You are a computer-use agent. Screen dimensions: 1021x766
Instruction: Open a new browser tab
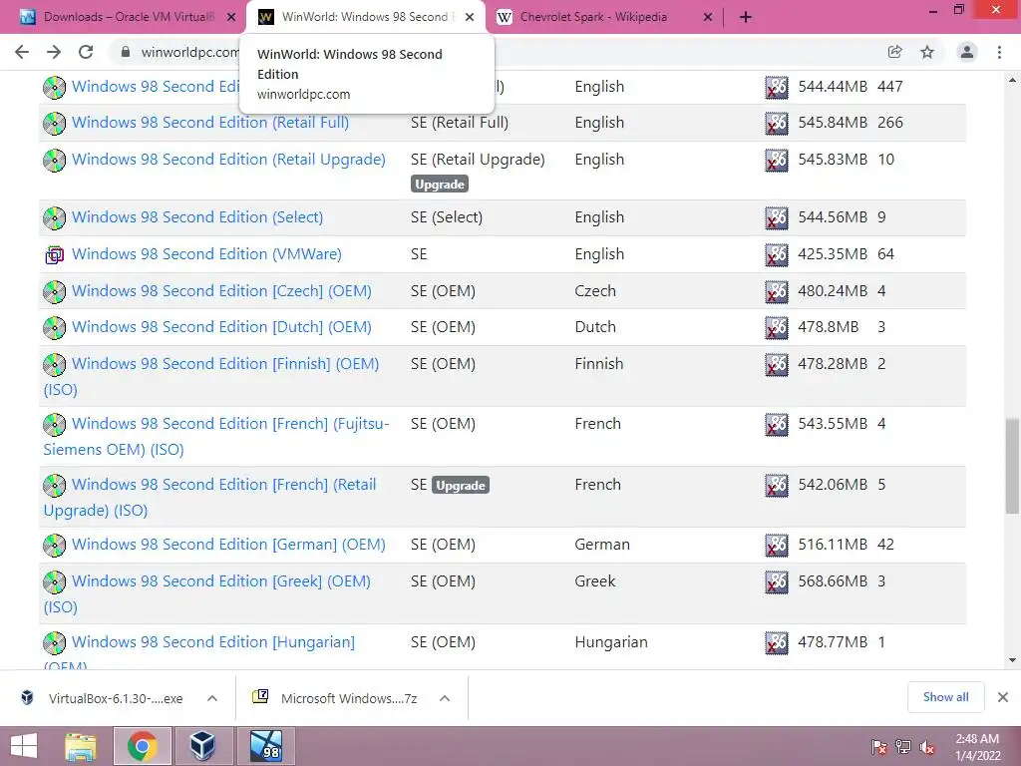[746, 17]
